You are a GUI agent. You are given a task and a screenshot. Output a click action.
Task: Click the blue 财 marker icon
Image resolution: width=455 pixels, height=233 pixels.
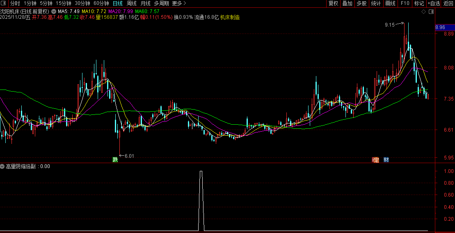click(386, 159)
